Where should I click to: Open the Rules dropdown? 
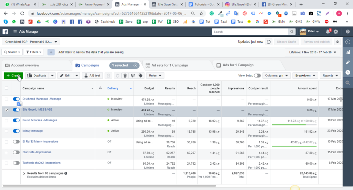(155, 76)
